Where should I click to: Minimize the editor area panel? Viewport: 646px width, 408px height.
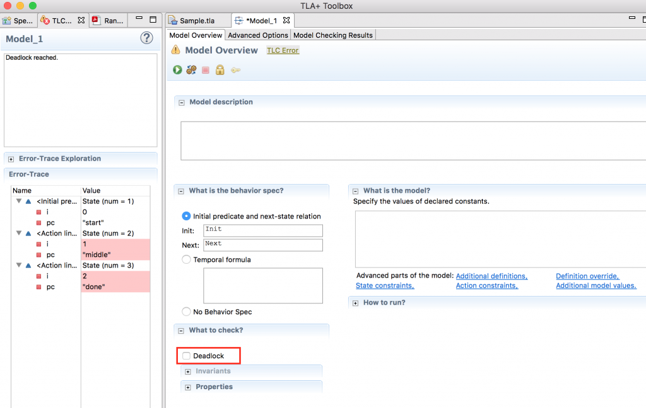coord(632,18)
